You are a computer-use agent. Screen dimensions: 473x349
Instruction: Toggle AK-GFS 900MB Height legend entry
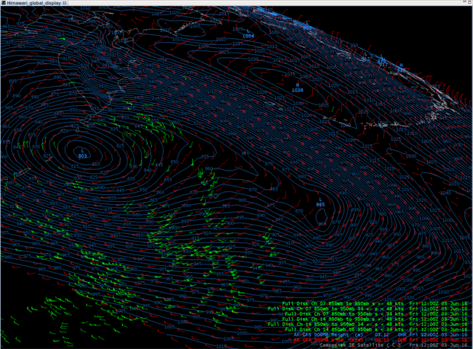point(381,335)
